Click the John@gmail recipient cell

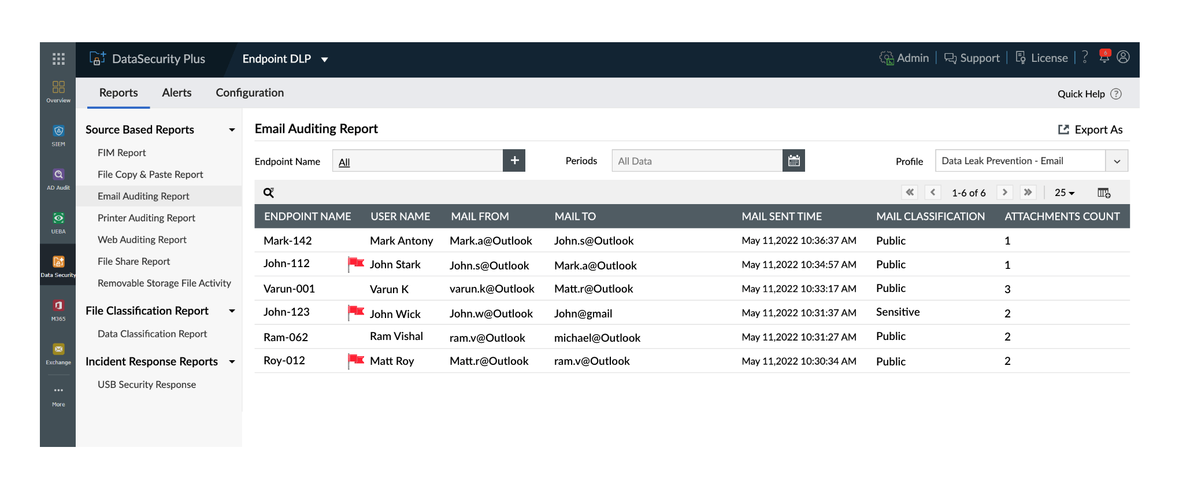click(583, 314)
